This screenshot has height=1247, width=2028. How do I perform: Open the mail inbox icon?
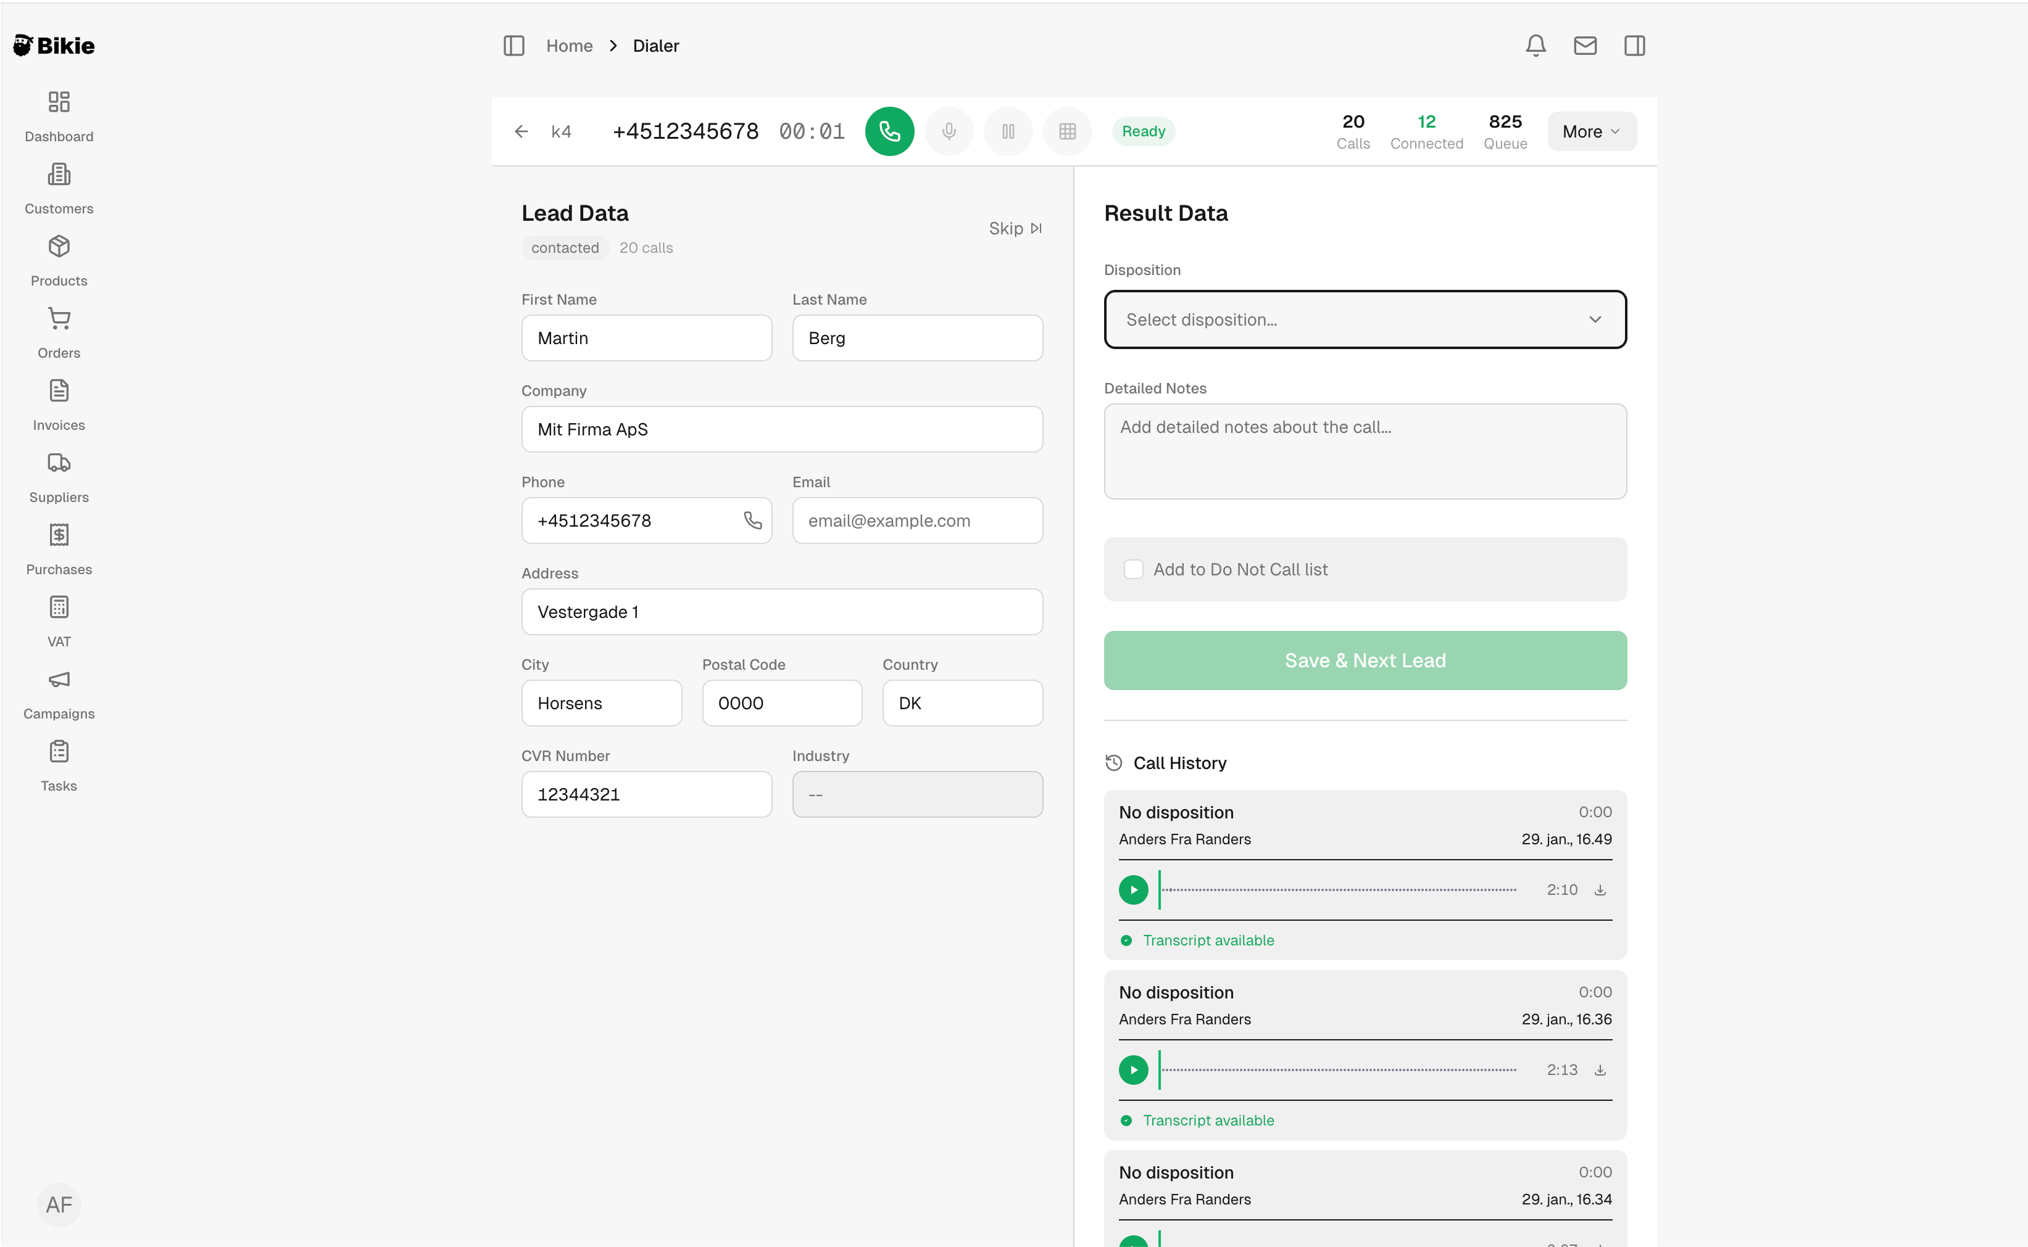pyautogui.click(x=1585, y=46)
